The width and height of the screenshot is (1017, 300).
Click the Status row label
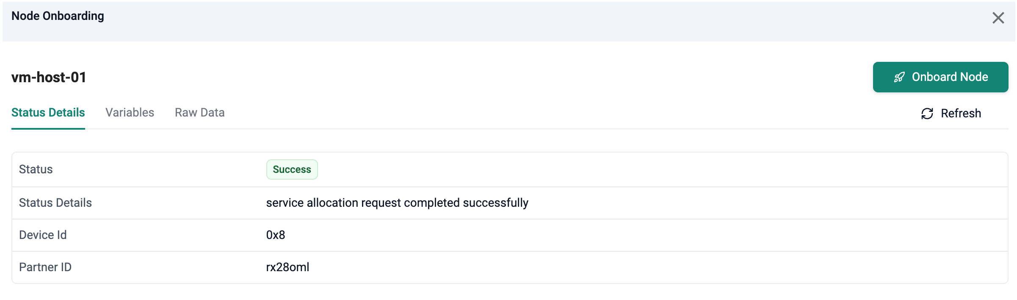[x=36, y=169]
